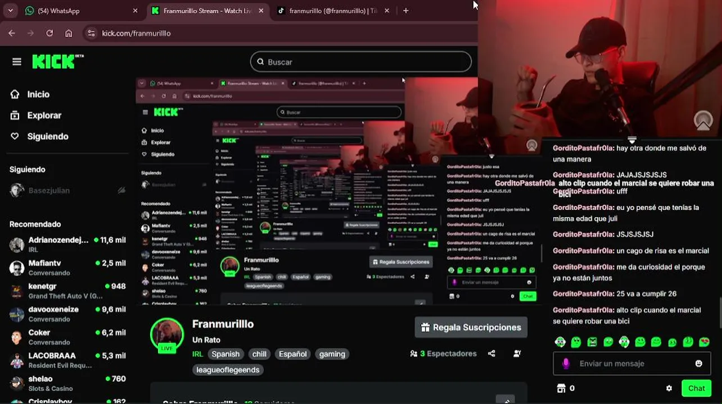The width and height of the screenshot is (722, 404).
Task: Close the TikTok tab
Action: 387,11
